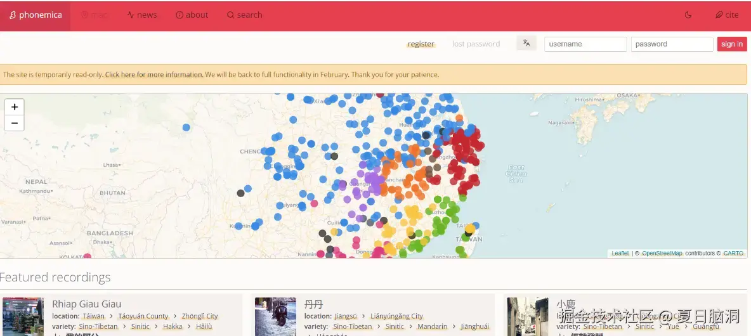Select the Liányúngăng City location link
Screen dimensions: 751x336
(x=396, y=316)
